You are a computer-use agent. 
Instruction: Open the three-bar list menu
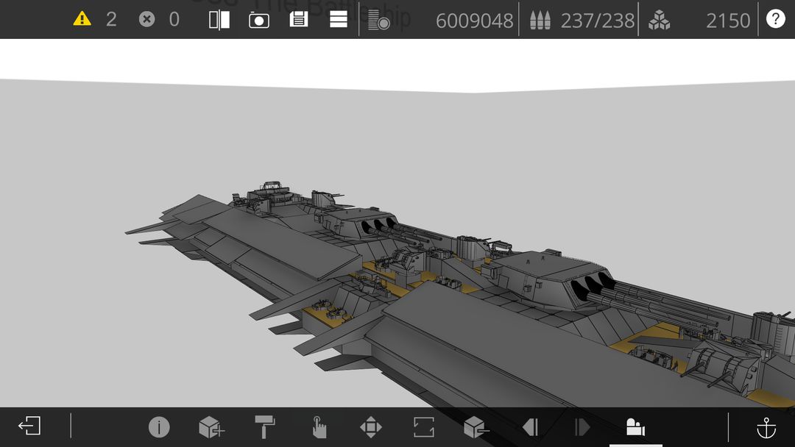click(x=338, y=20)
